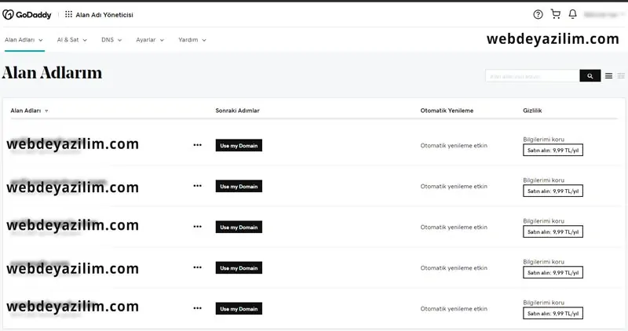Open three-dot menu in fifth domain row
The image size is (628, 331).
[198, 308]
